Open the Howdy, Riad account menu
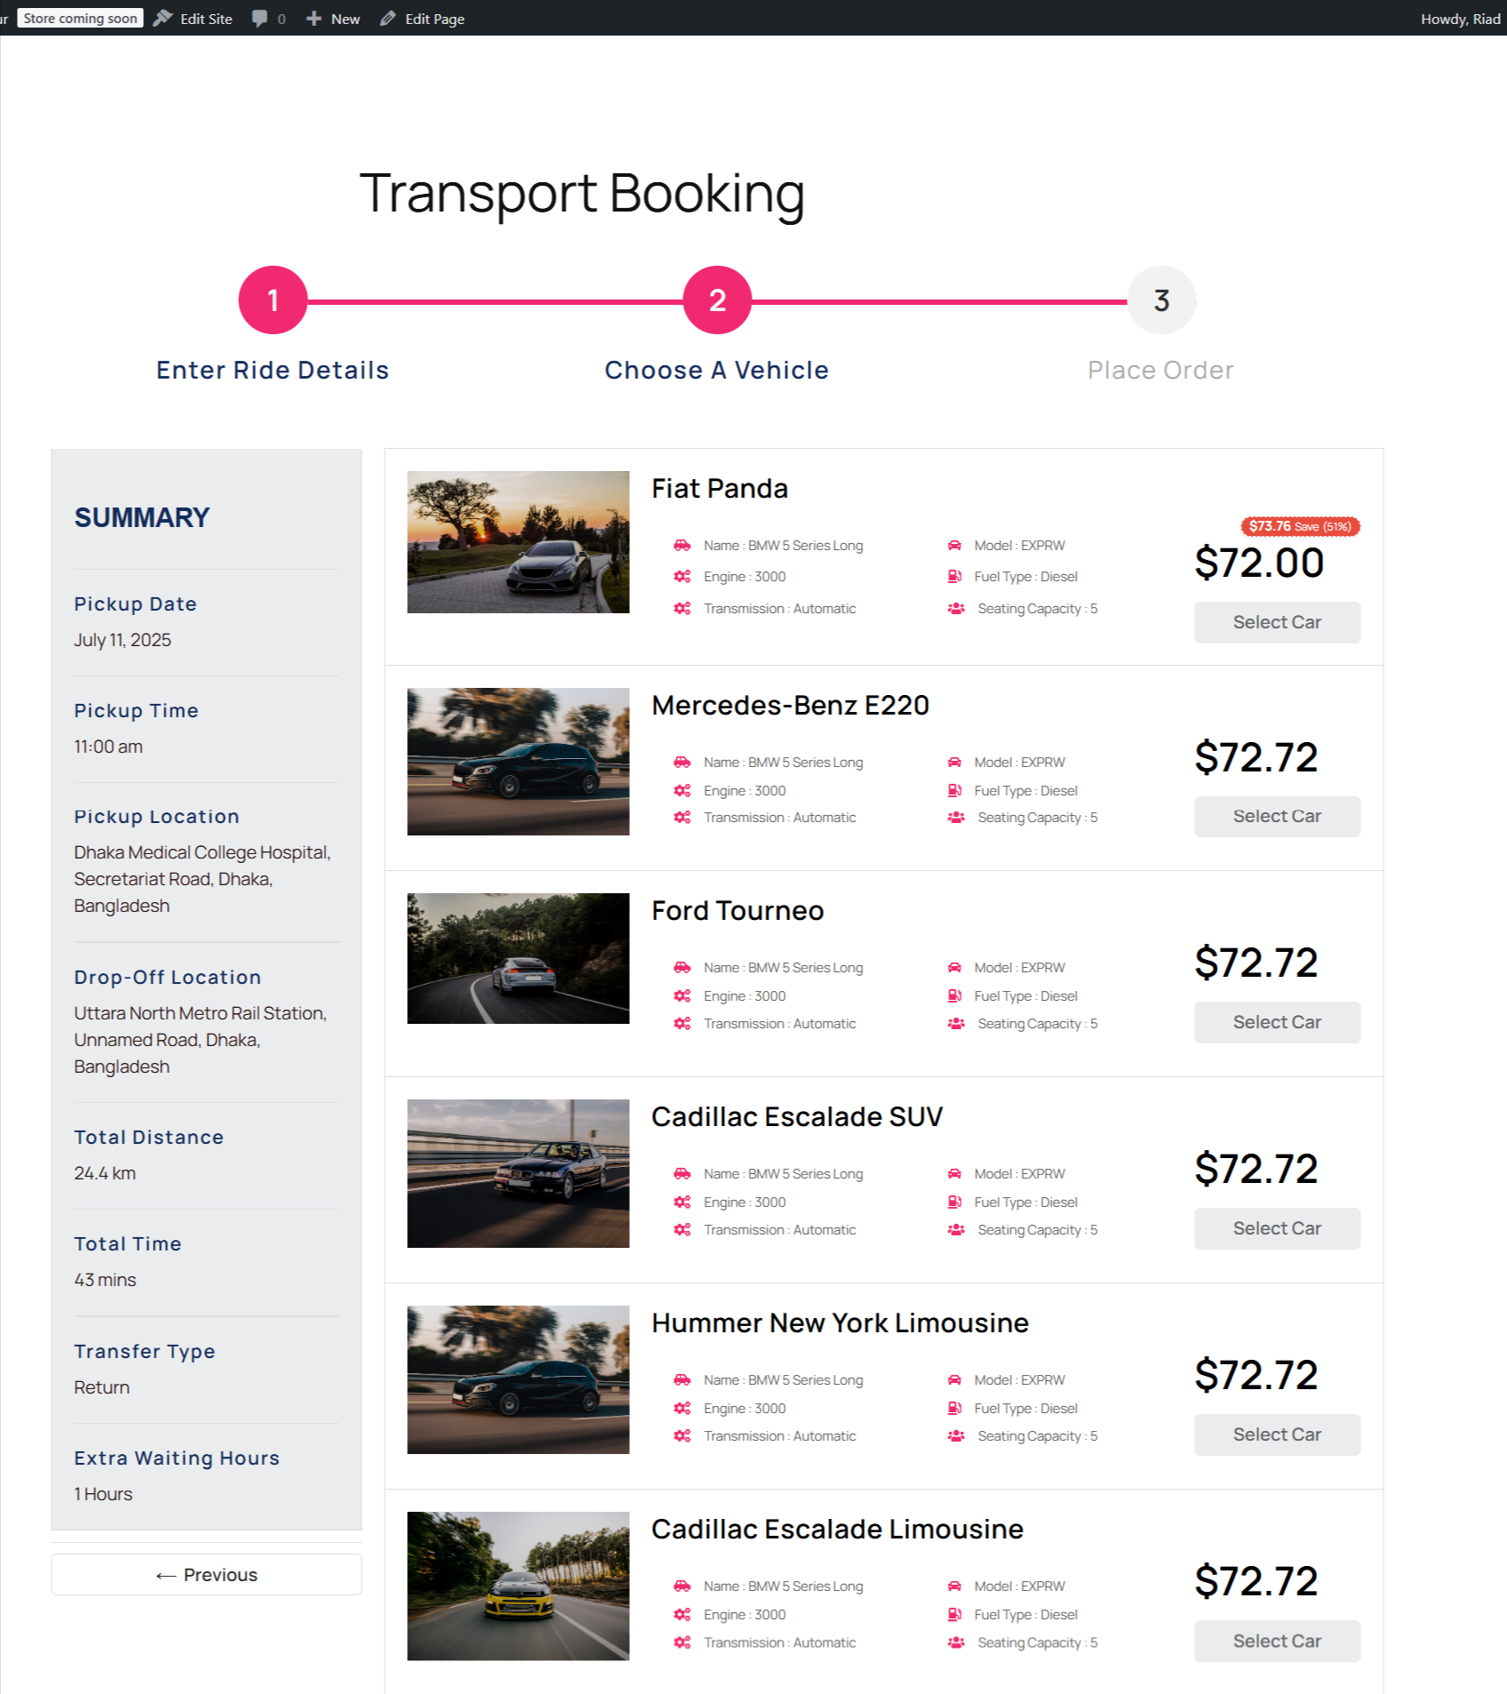This screenshot has height=1694, width=1507. click(x=1460, y=19)
